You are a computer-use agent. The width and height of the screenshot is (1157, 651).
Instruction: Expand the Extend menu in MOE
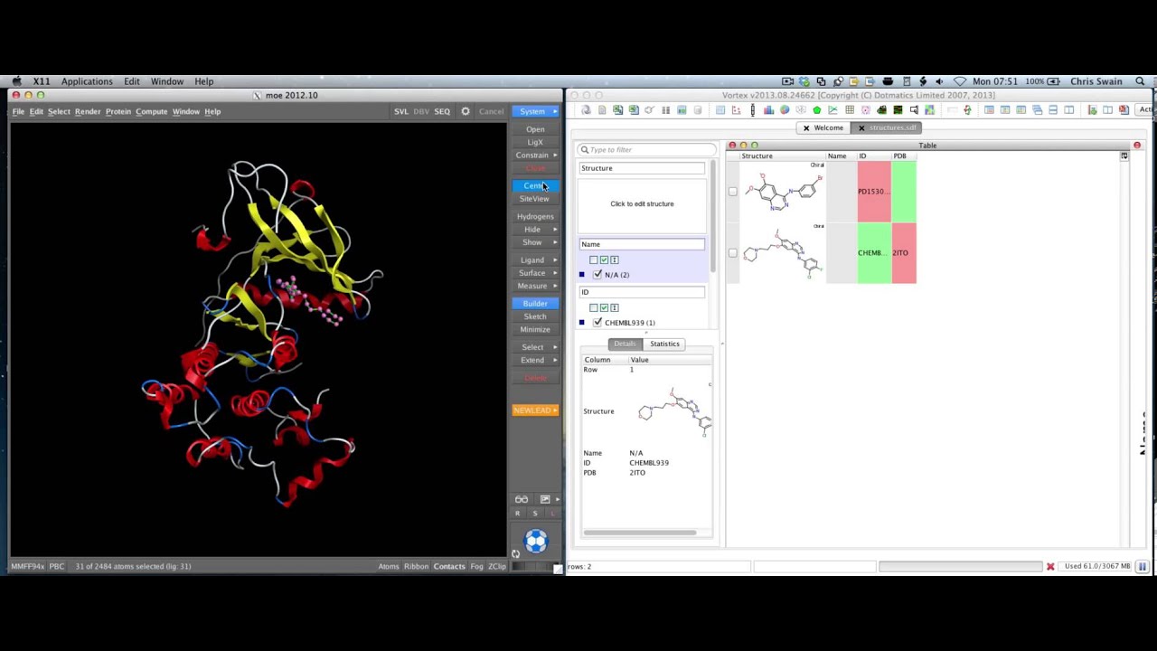535,360
